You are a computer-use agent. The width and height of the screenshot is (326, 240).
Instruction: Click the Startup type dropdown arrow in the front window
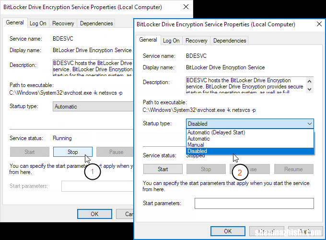(310, 124)
